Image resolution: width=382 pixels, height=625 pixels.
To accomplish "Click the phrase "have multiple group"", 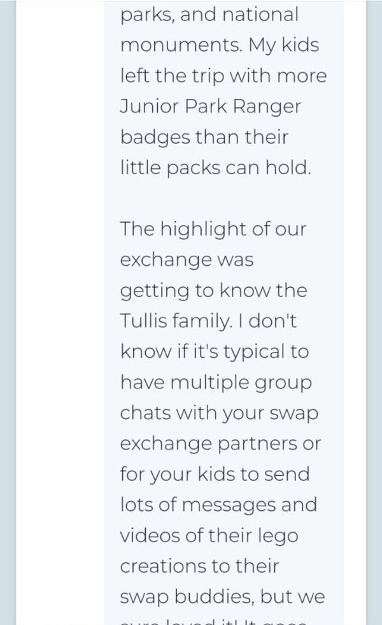I will [216, 383].
